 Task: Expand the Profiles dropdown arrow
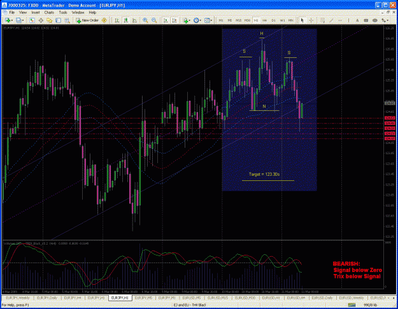click(x=23, y=20)
